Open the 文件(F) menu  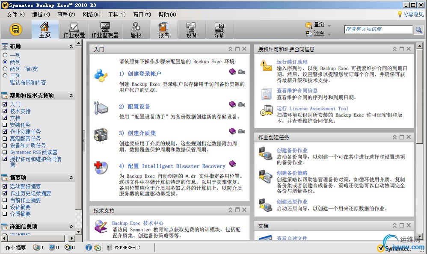click(x=16, y=15)
